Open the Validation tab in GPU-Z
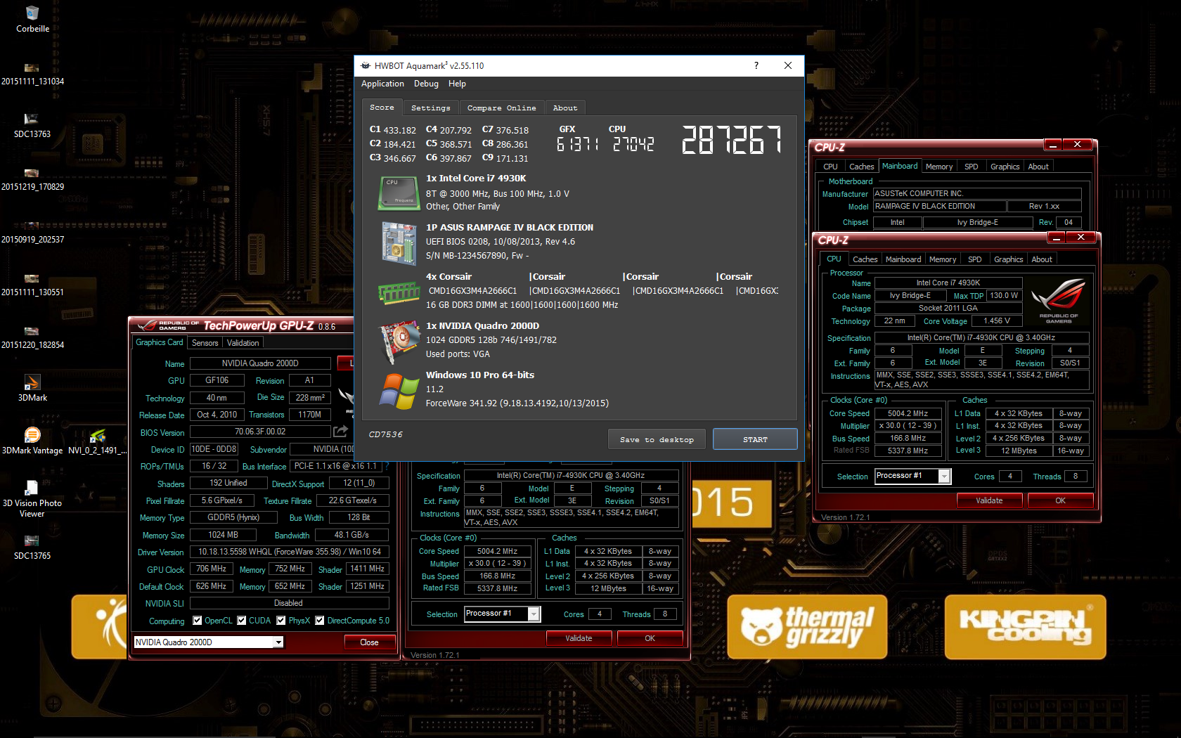Screen dimensions: 1181x738 [243, 343]
